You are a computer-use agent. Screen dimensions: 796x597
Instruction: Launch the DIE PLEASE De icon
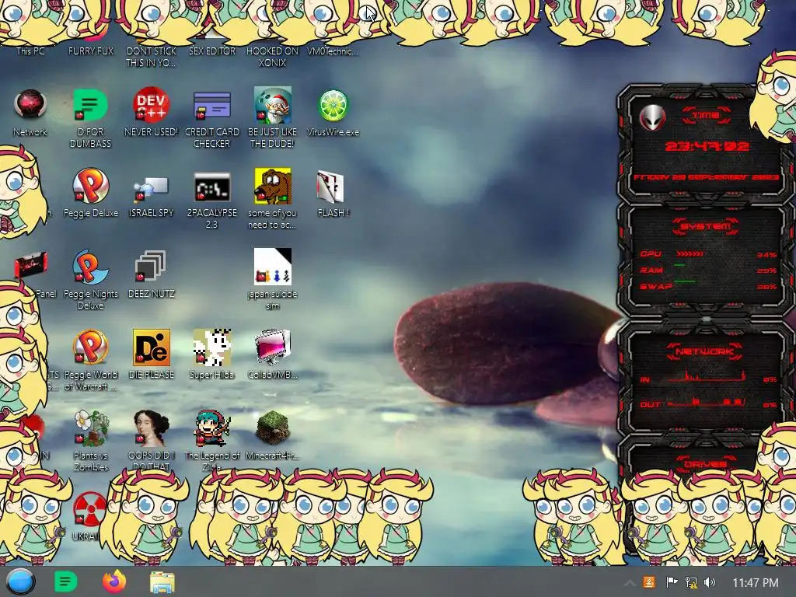(x=152, y=347)
